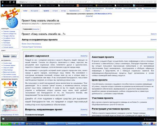Open the browser home page icon

[14, 2]
